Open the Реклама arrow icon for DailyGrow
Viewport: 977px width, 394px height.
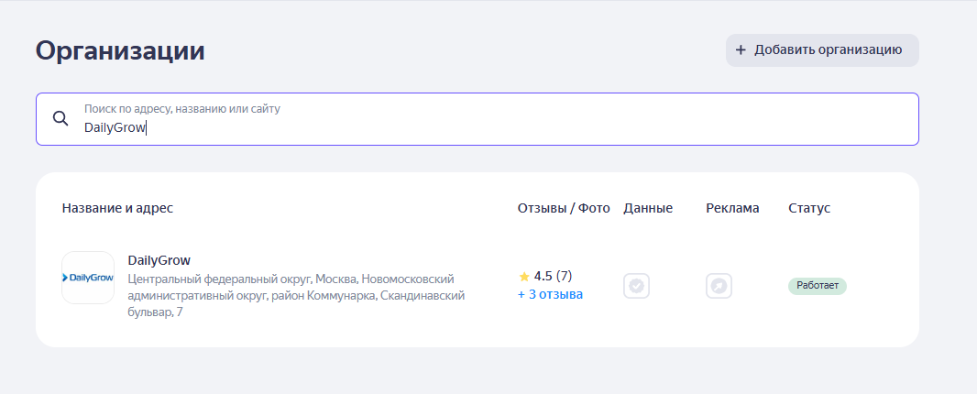coord(719,286)
